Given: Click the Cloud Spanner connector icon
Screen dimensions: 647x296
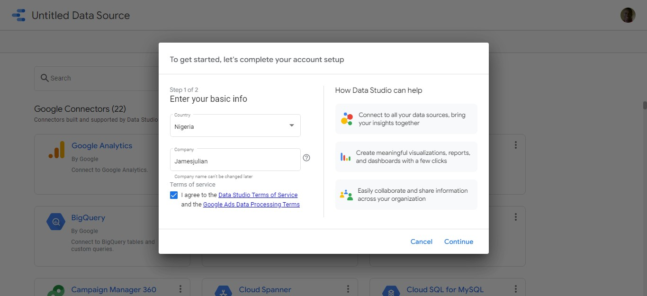Looking at the screenshot, I should (x=223, y=291).
